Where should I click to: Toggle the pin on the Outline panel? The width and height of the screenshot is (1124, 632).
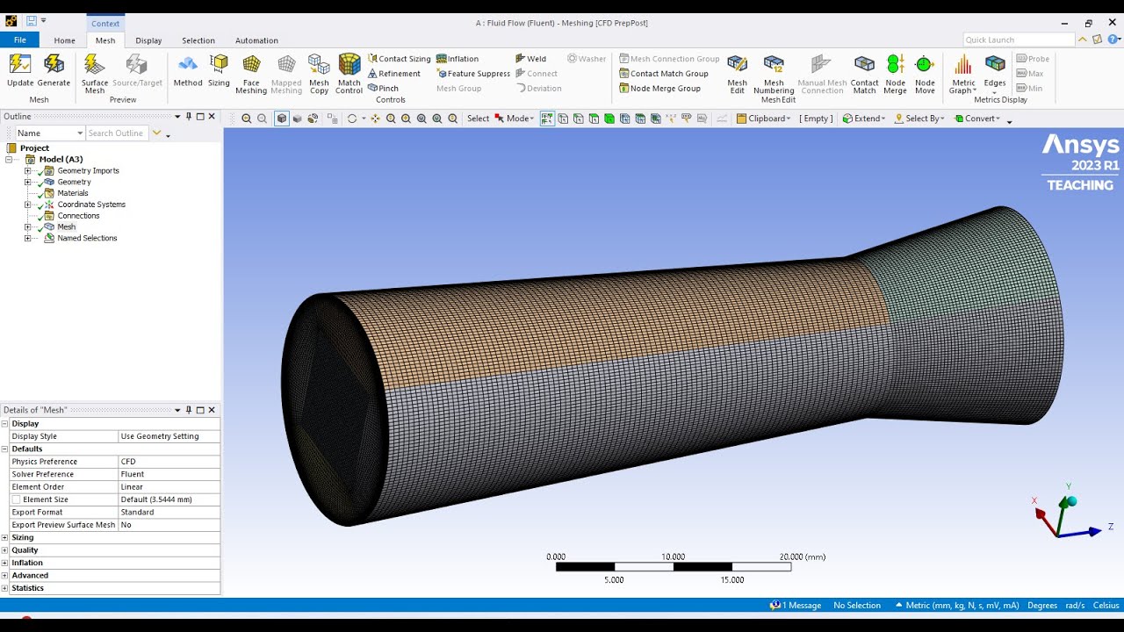click(189, 117)
